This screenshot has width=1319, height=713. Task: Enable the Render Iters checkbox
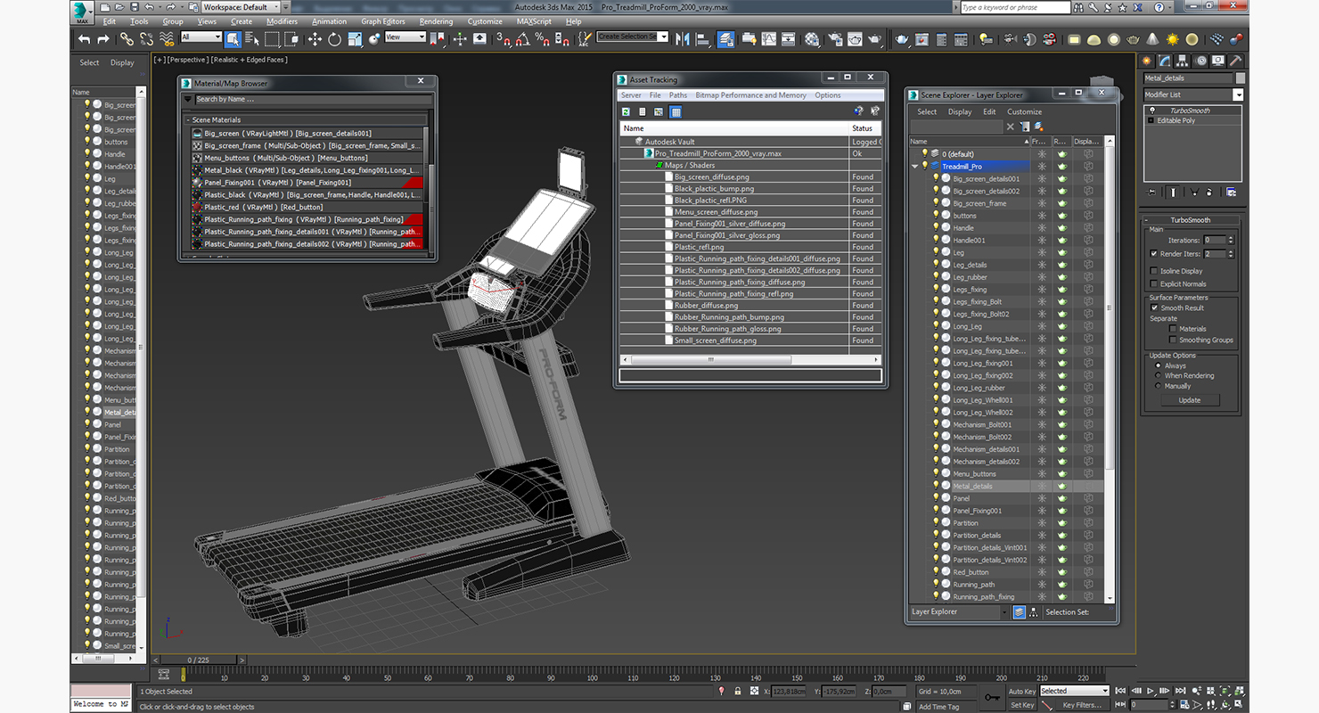[x=1153, y=254]
